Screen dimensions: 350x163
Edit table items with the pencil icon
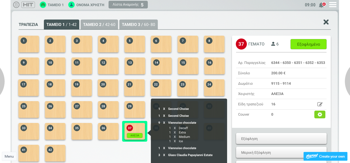click(x=320, y=104)
